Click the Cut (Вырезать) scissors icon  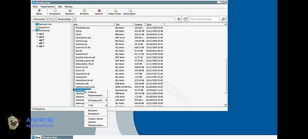[x=70, y=12]
